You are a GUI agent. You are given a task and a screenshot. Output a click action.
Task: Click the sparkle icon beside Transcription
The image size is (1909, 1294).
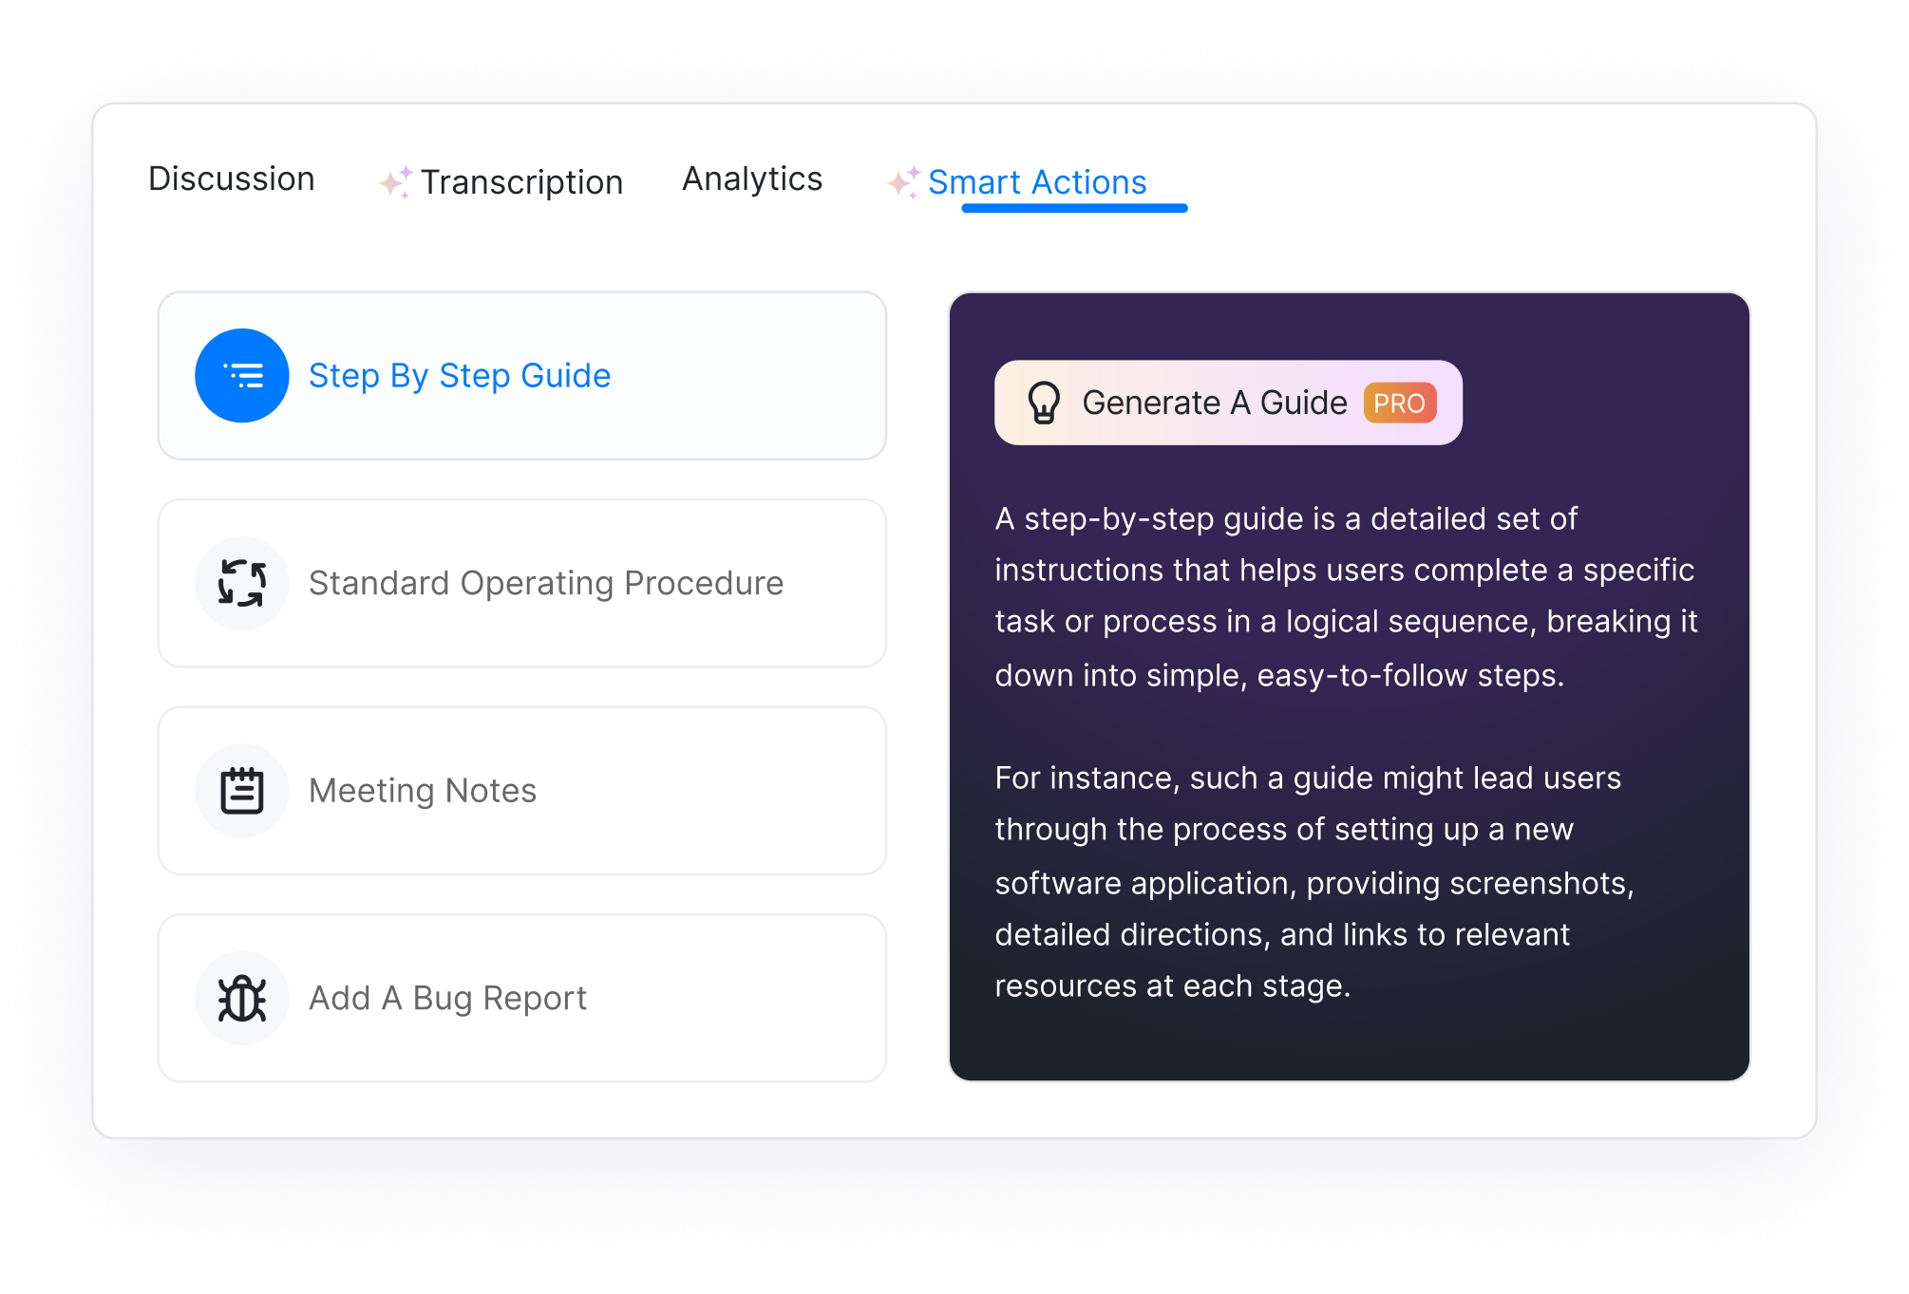tap(396, 181)
